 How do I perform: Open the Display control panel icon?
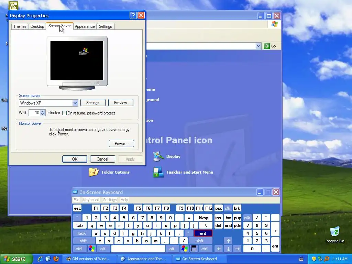click(x=167, y=156)
